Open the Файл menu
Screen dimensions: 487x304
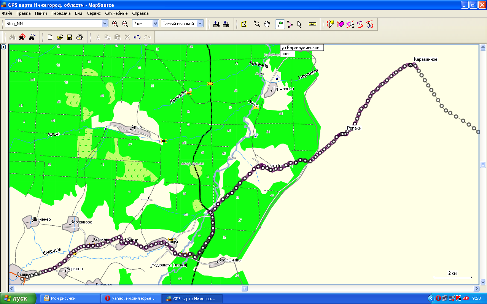(7, 13)
